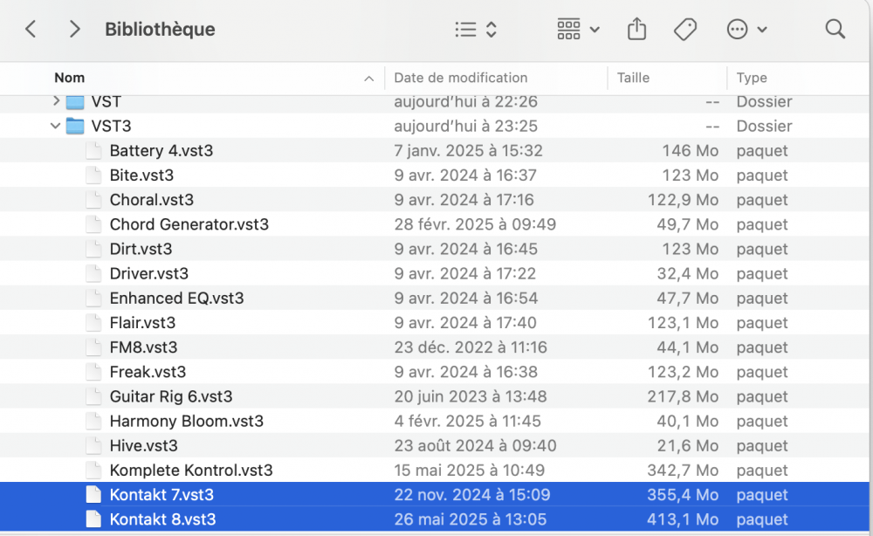Select the Driver.vst3 file name

click(148, 273)
